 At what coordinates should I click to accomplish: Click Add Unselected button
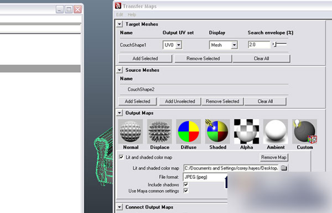click(180, 102)
